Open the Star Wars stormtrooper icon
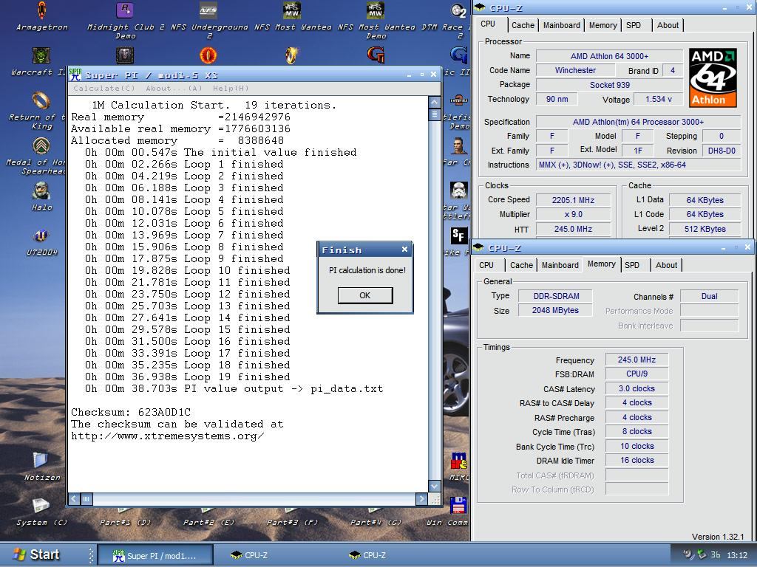Viewport: 757px width, 567px height. click(458, 191)
